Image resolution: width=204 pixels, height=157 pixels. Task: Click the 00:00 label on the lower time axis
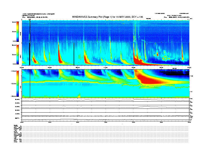pyautogui.click(x=22, y=122)
